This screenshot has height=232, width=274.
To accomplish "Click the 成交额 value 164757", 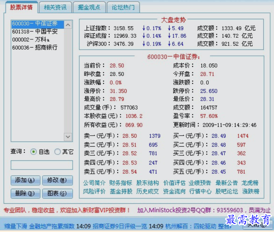I will tap(209, 107).
